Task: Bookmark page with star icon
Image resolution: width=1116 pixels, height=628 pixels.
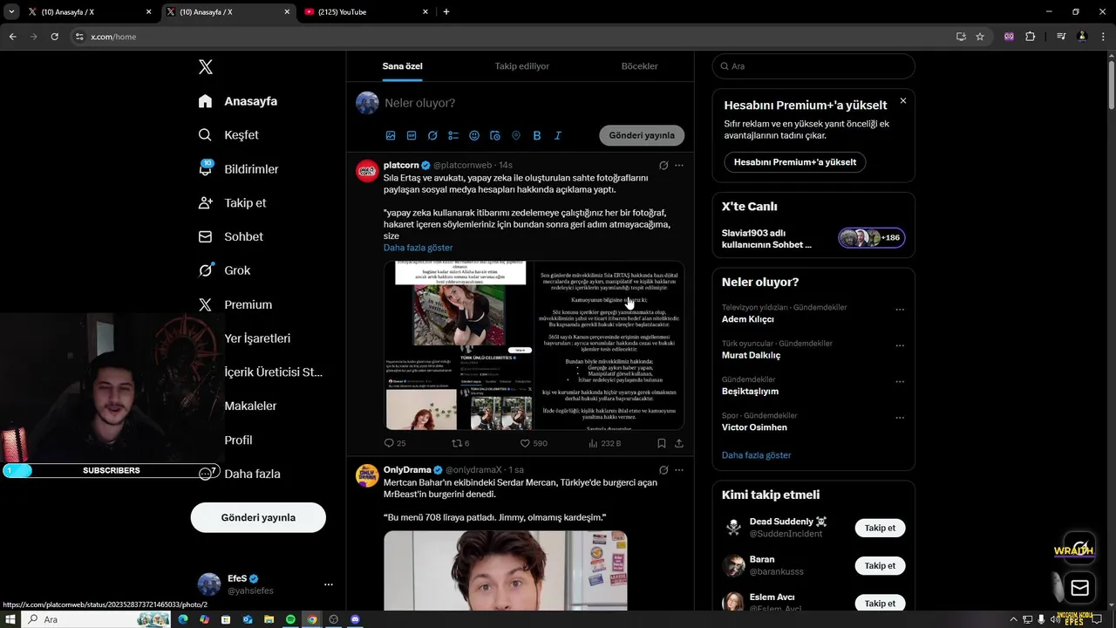Action: pyautogui.click(x=980, y=37)
